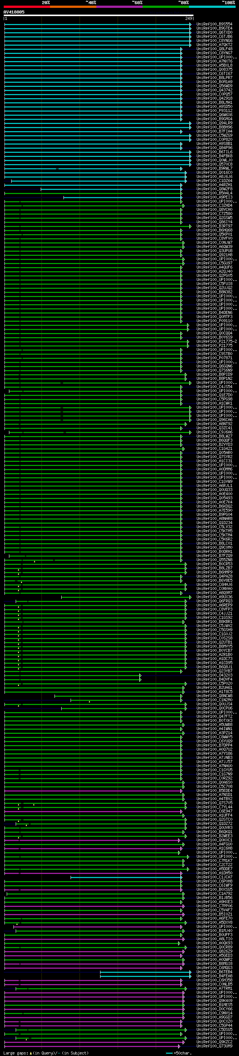Click label UniRef100_A7QKT2
The width and height of the screenshot is (239, 1056).
(x=214, y=45)
